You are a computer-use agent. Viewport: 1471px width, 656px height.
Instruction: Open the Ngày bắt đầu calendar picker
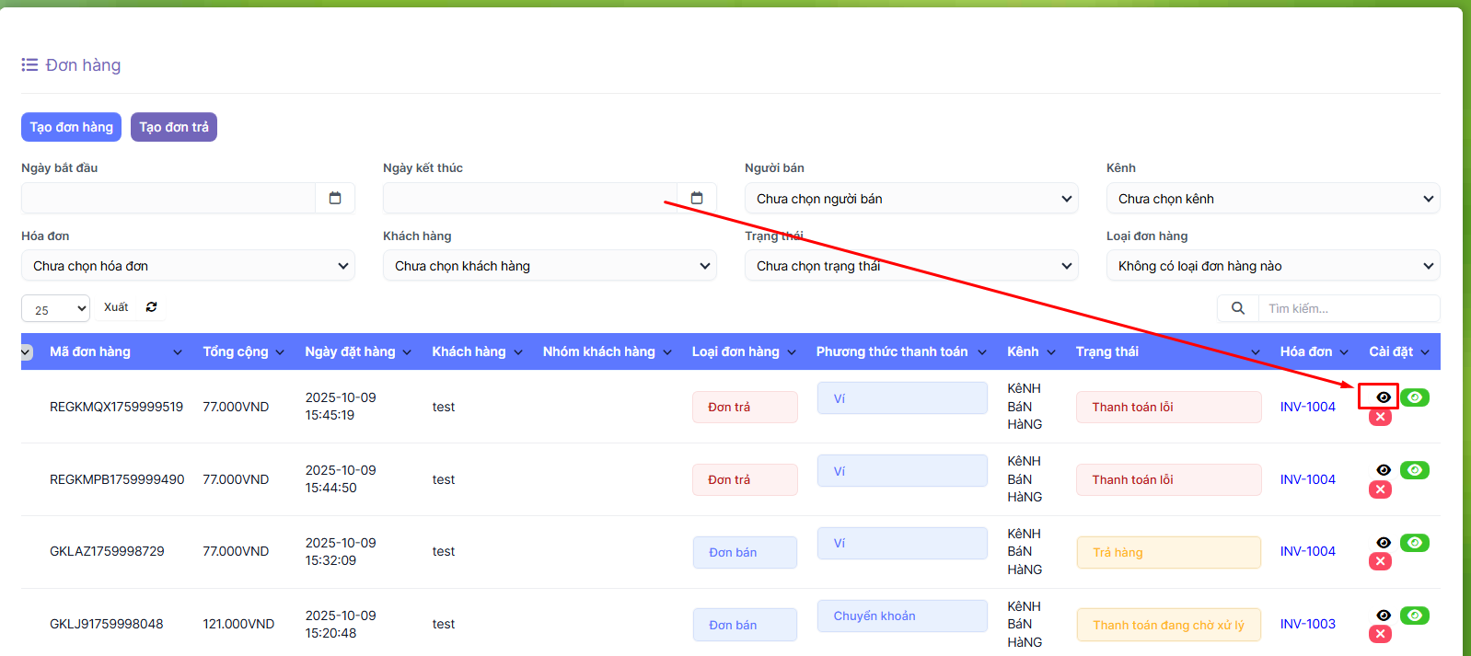335,198
